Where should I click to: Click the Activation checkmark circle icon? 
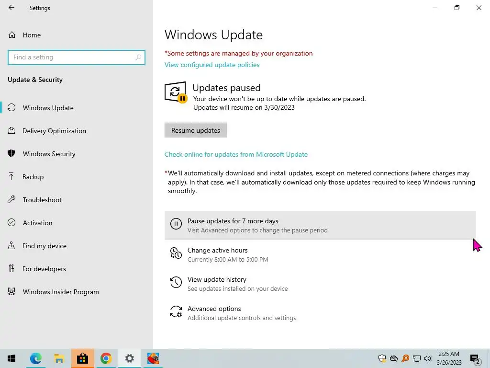(11, 222)
